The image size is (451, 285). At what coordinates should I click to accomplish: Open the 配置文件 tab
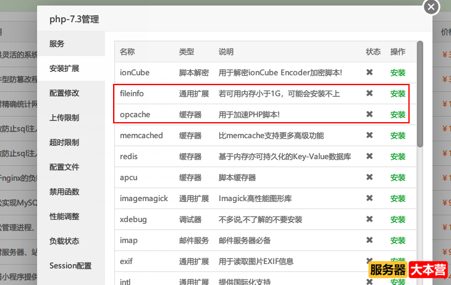pos(64,167)
